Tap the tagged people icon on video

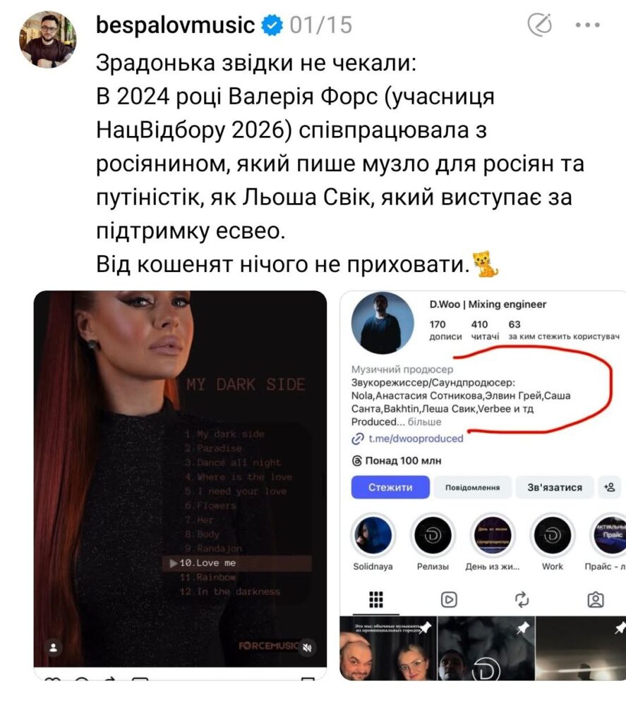54,647
